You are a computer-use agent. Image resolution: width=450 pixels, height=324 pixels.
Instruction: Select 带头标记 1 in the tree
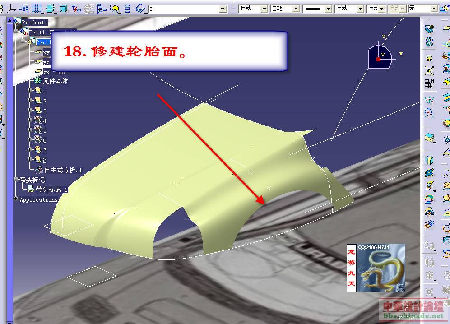point(51,190)
